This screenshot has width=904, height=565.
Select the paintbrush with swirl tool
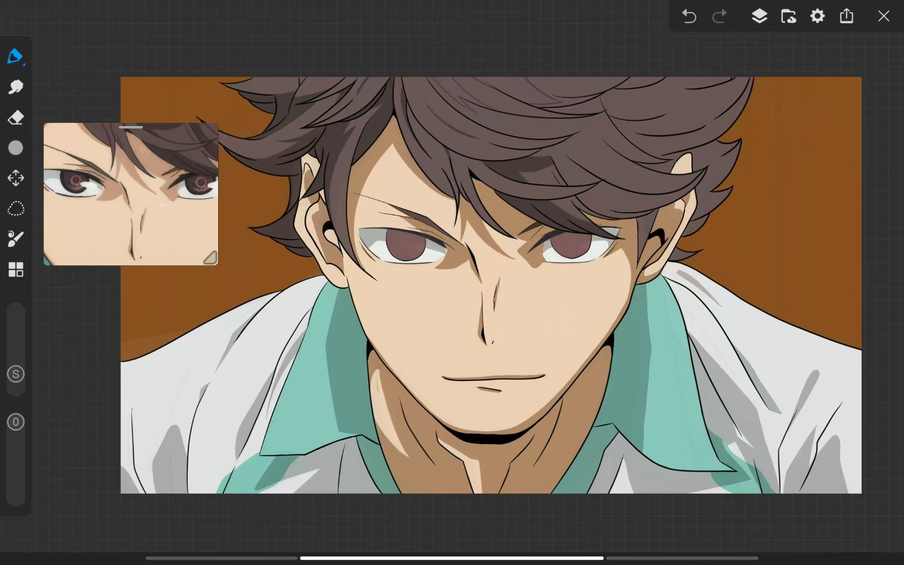[x=16, y=239]
